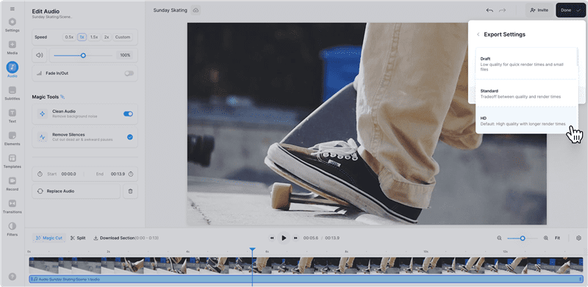588x287 pixels.
Task: Delete audio with the trash icon
Action: (x=131, y=191)
